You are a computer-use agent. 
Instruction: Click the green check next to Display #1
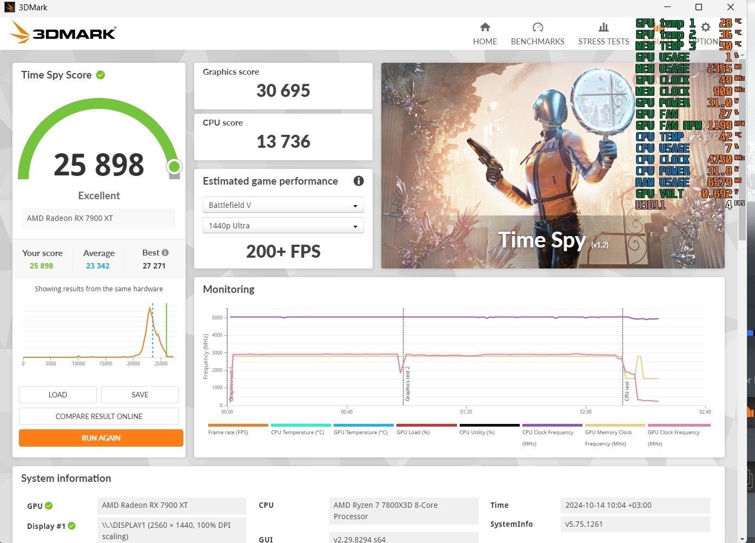[72, 526]
